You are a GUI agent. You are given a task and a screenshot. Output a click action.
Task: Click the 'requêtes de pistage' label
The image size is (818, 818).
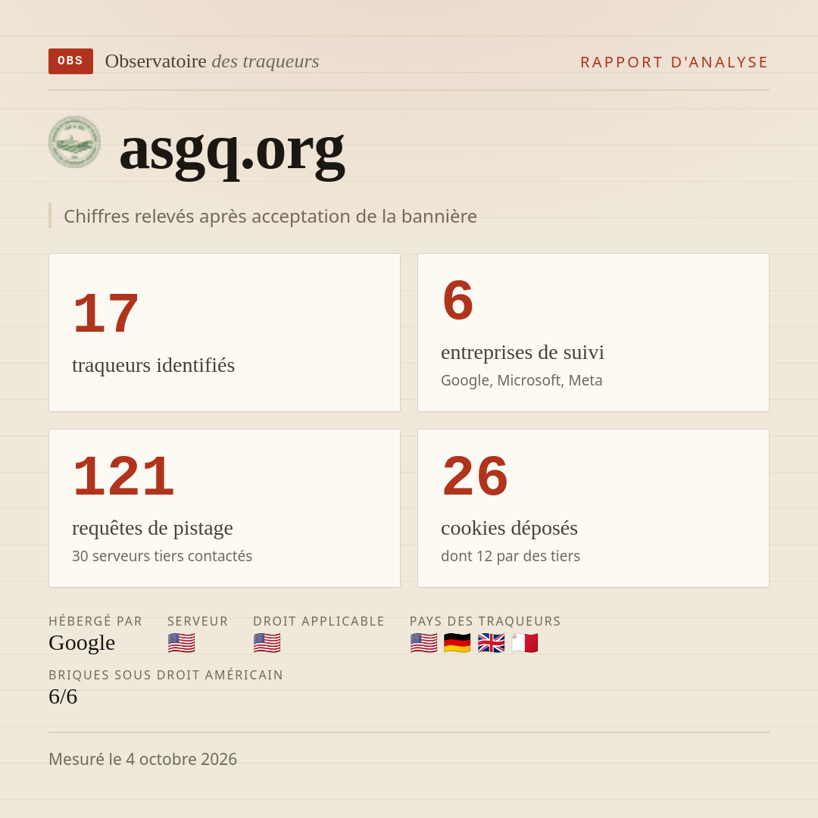coord(152,528)
